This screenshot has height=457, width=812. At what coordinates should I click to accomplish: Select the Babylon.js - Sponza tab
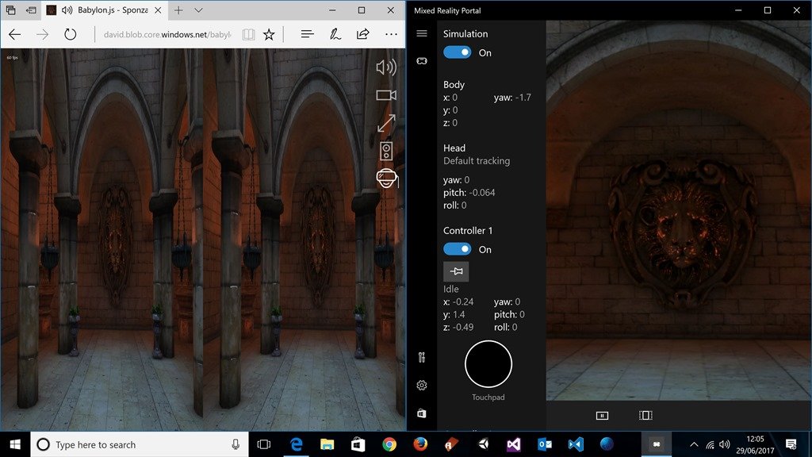point(102,10)
